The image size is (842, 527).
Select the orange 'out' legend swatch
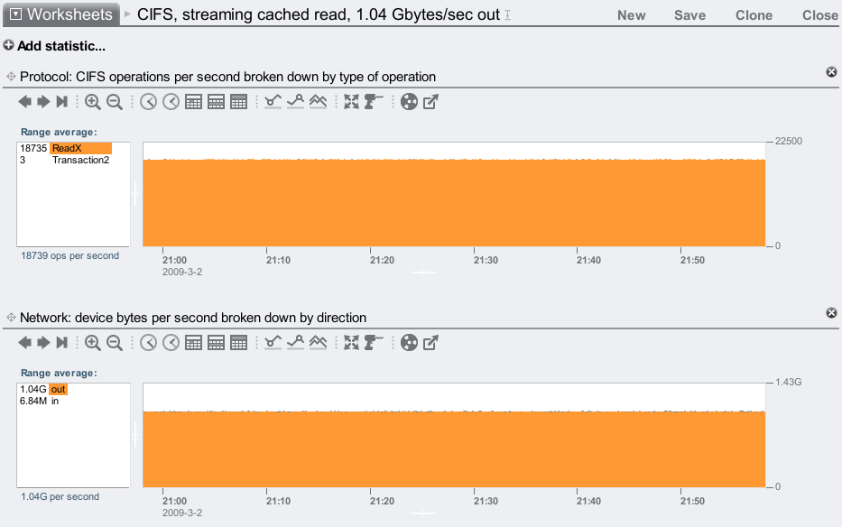pos(58,389)
